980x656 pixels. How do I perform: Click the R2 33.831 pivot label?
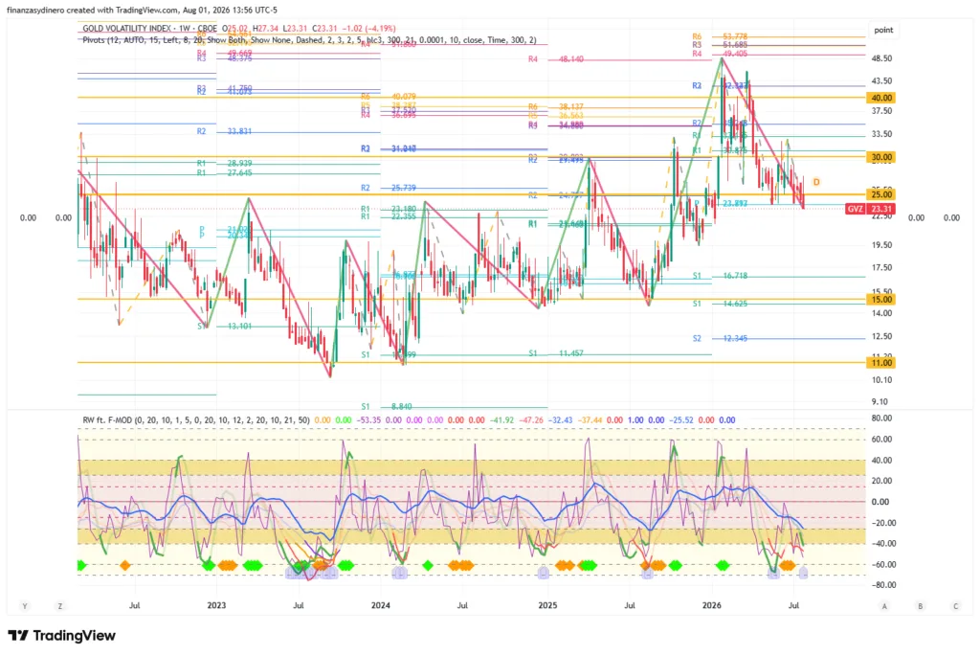[224, 131]
